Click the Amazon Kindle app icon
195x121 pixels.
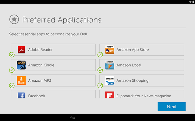point(21,65)
